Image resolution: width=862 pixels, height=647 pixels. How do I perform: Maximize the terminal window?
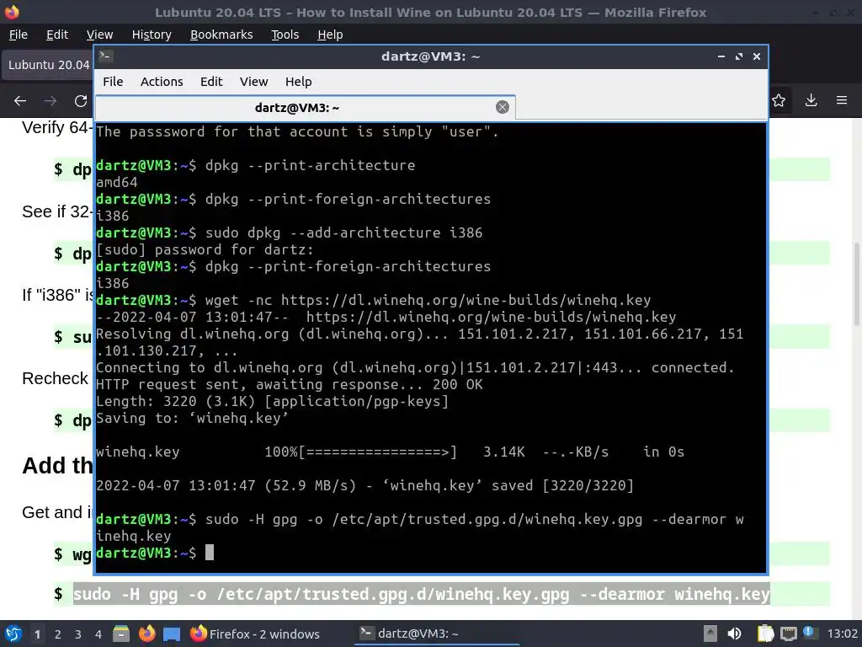pyautogui.click(x=738, y=56)
